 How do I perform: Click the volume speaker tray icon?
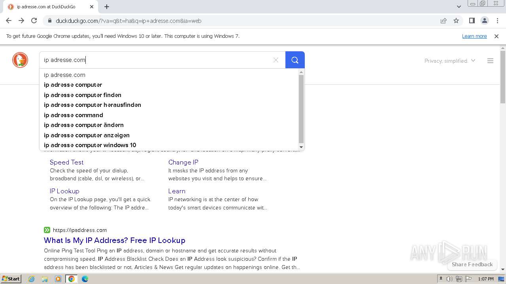click(x=449, y=279)
